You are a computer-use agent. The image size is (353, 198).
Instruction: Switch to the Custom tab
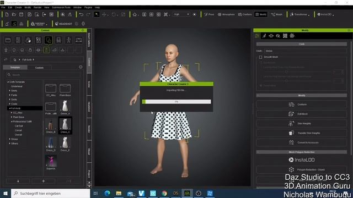click(x=39, y=68)
